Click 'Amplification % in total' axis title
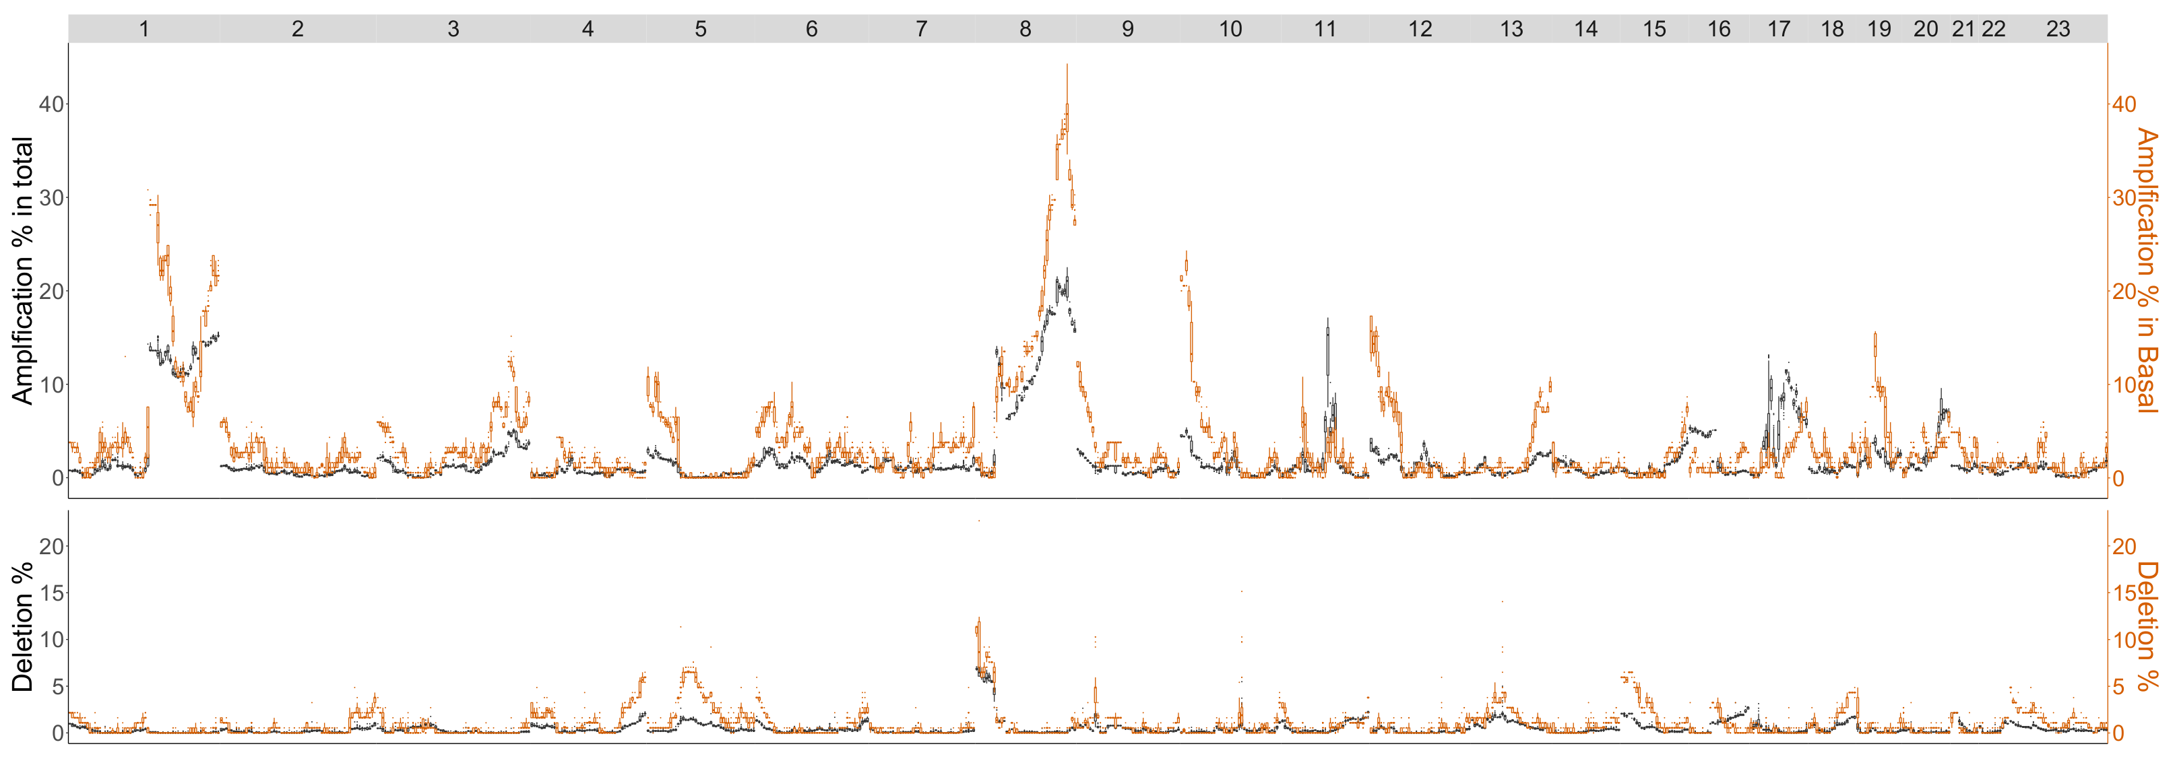 (x=23, y=270)
